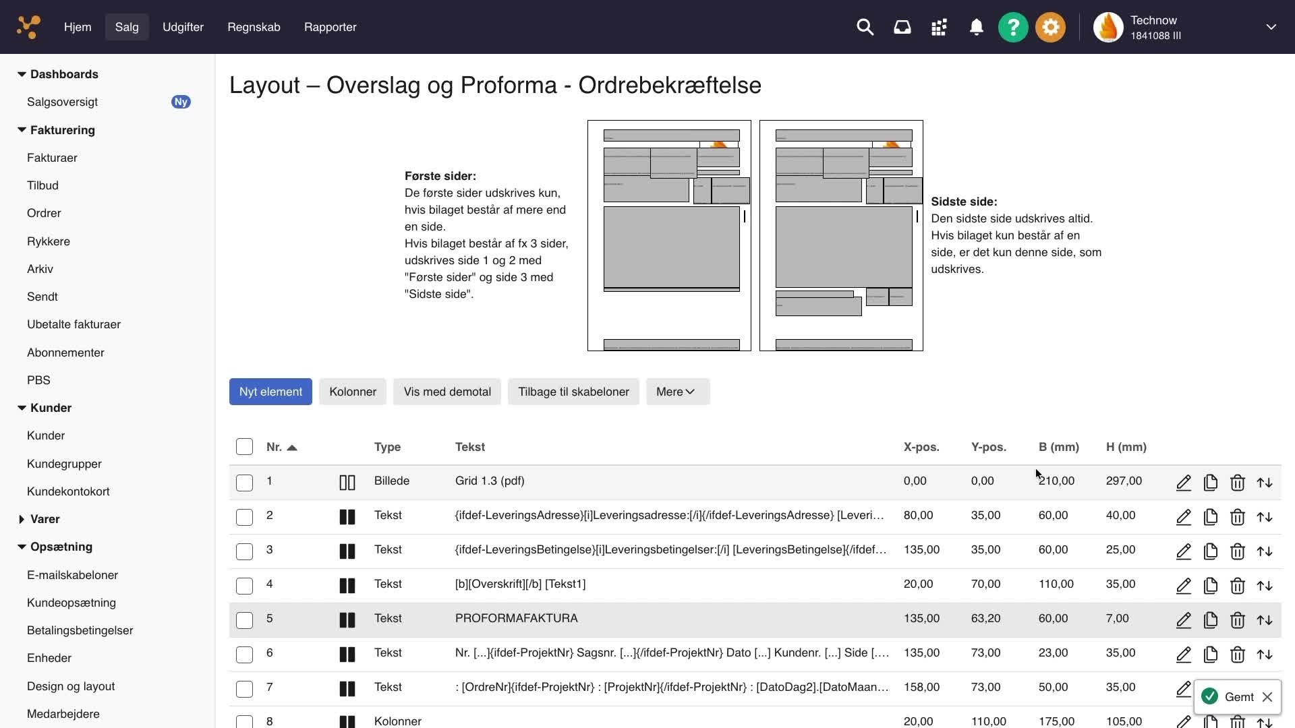Open Rapporter menu
This screenshot has width=1295, height=728.
[330, 27]
